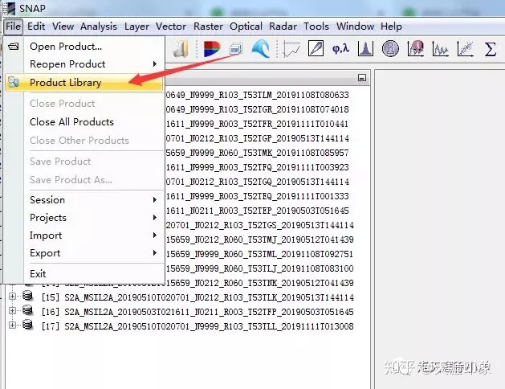The width and height of the screenshot is (505, 389).
Task: Select row ending T52TEQ_20191111T001333
Action: pos(258,196)
